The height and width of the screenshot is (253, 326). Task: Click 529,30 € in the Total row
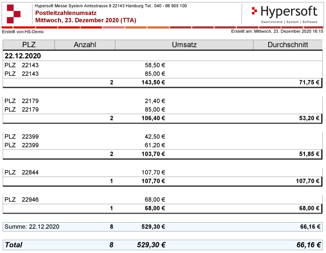(x=151, y=245)
